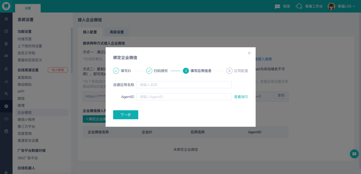361x174 pixels.
Task: Open 客服状态自定义 in settings menu
Action: pyautogui.click(x=30, y=60)
